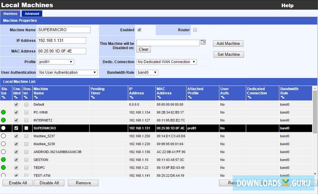Viewport: 318px width, 194px height.
Task: Open the calendar date picker icon
Action: coord(203,42)
